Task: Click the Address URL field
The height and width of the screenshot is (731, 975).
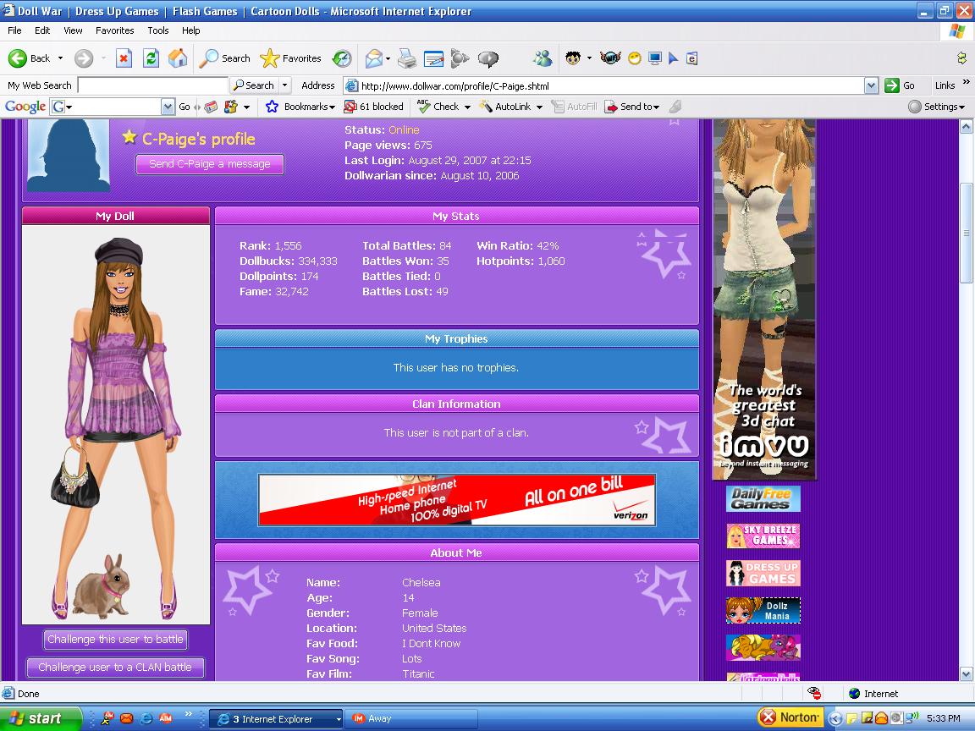Action: pos(603,85)
